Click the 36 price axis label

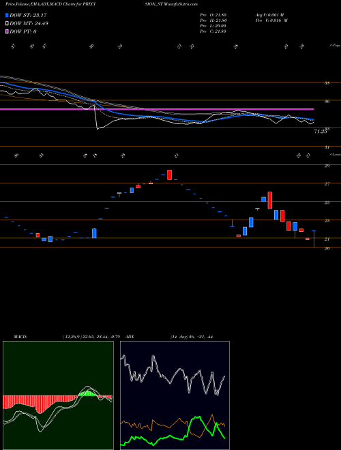coord(327,102)
